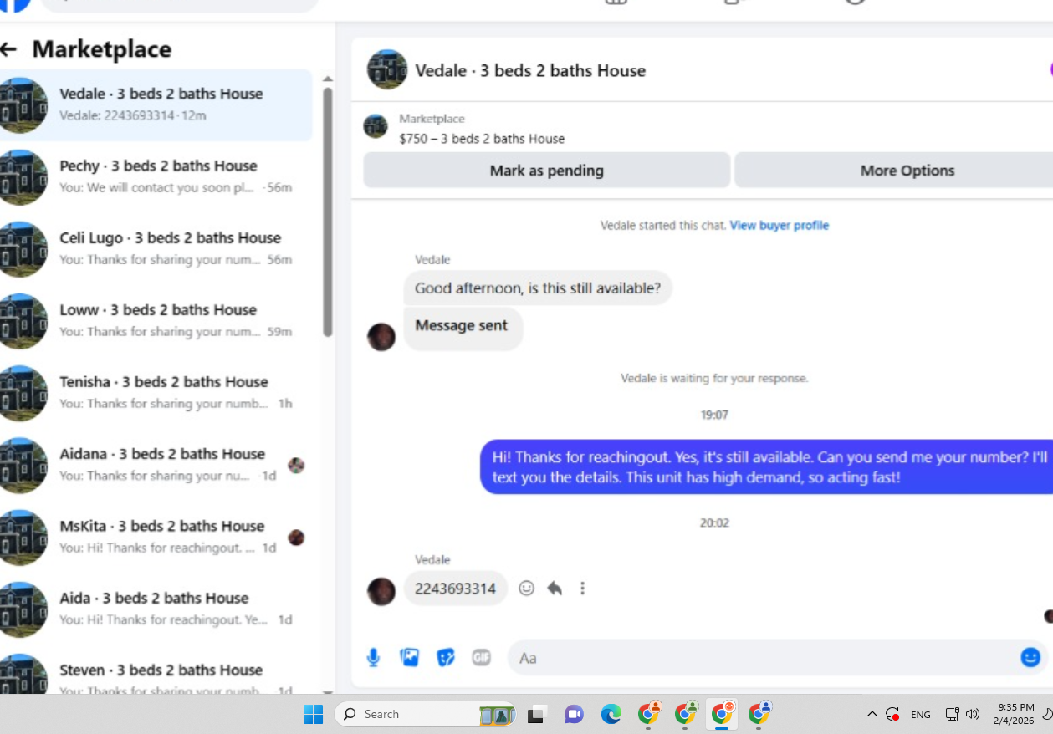This screenshot has width=1053, height=734.
Task: Open the volume control in the tray
Action: pyautogui.click(x=972, y=714)
